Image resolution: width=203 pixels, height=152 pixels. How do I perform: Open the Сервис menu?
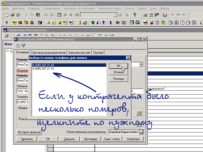click(x=142, y=8)
